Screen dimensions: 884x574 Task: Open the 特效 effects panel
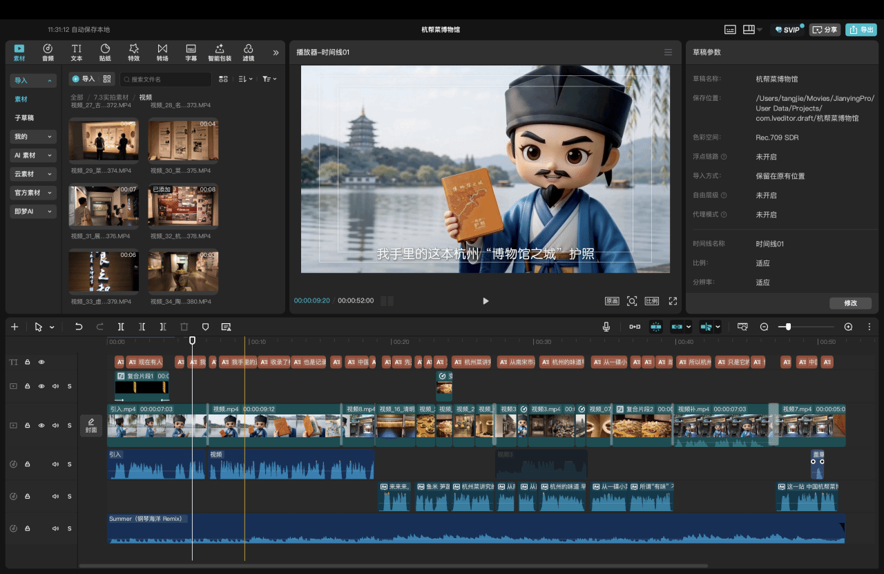pos(134,52)
